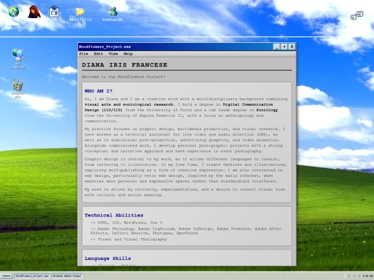Open the Contacts messenger icon
This screenshot has height=280, width=374.
(112, 14)
